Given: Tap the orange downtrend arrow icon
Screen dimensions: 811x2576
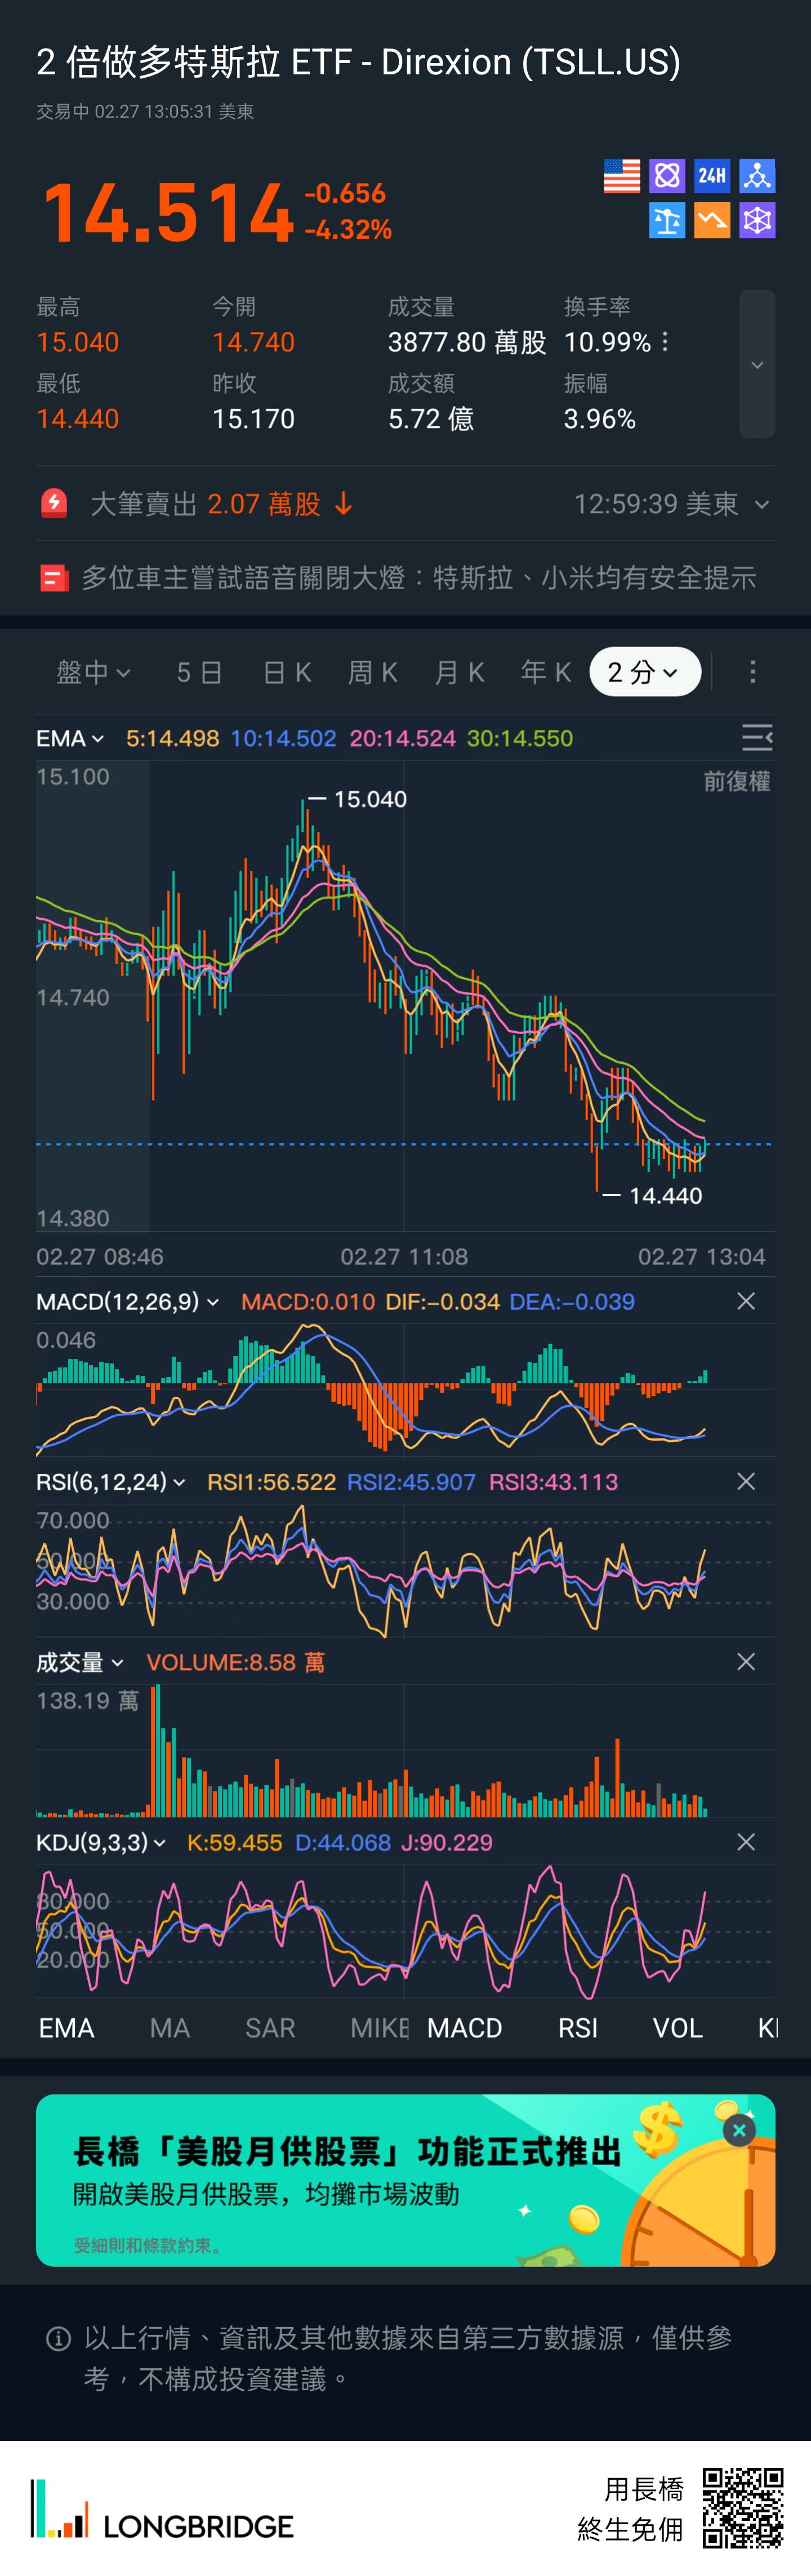Looking at the screenshot, I should tap(712, 221).
